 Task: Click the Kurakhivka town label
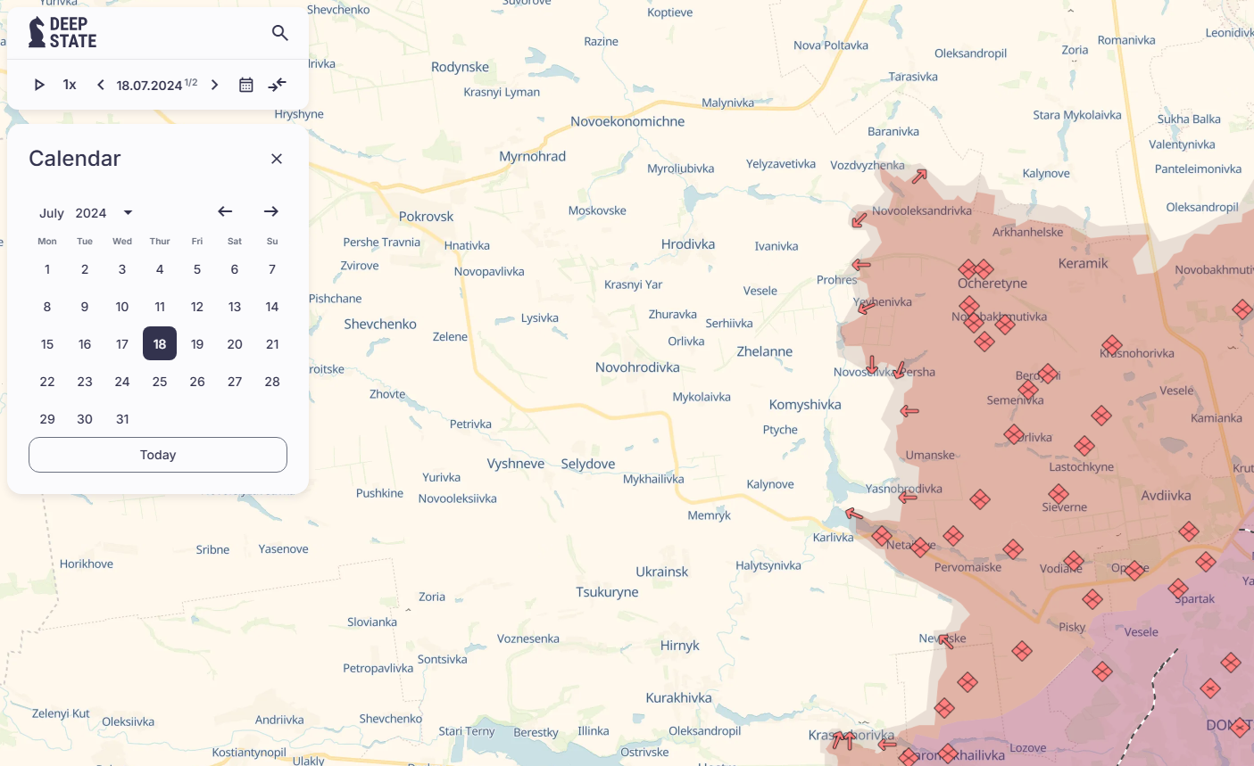coord(679,698)
